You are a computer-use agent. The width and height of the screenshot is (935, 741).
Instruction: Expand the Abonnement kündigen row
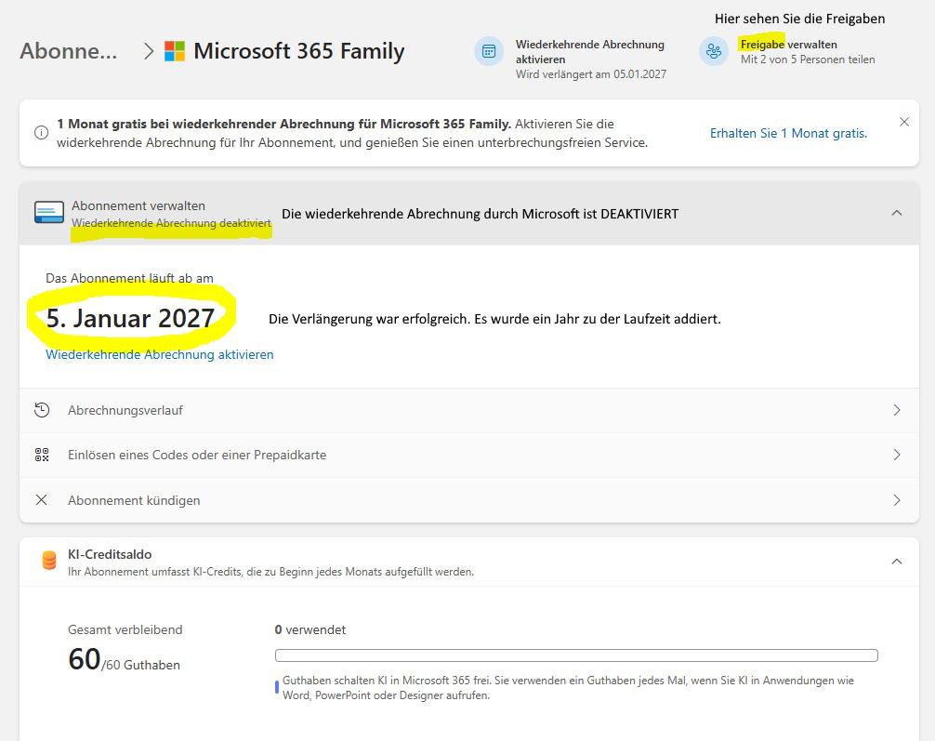[896, 499]
